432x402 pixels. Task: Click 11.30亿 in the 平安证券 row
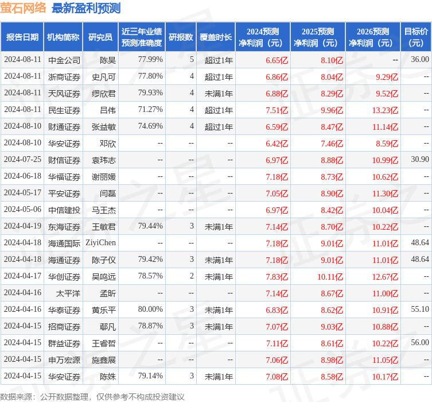tap(385, 194)
